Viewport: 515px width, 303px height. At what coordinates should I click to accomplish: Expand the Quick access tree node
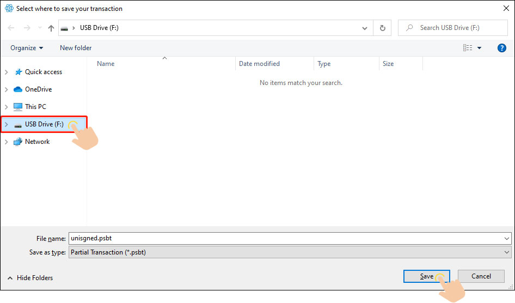pyautogui.click(x=7, y=72)
